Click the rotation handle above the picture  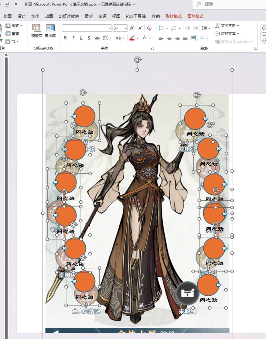[x=137, y=60]
